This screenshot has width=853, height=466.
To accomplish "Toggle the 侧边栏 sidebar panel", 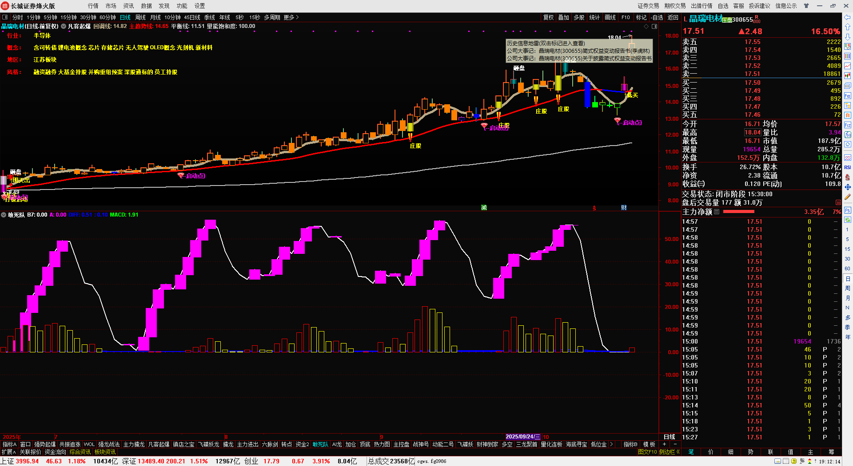I will pos(670,452).
